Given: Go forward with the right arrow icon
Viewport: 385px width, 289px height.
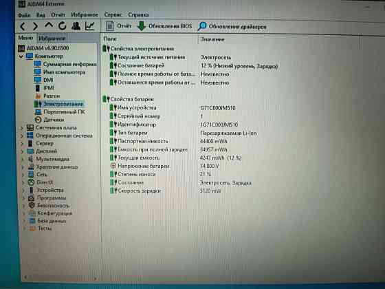Looking at the screenshot, I should pos(36,26).
